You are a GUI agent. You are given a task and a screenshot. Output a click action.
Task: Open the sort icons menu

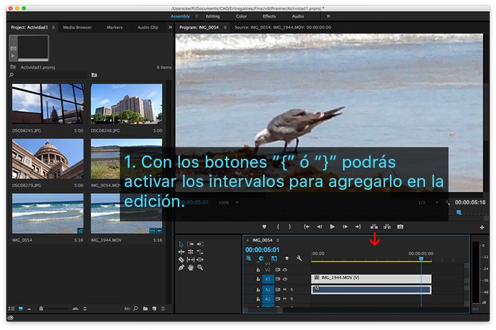click(85, 309)
